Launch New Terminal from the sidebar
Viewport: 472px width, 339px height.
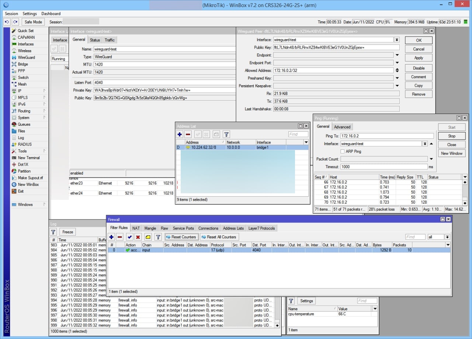pyautogui.click(x=29, y=158)
